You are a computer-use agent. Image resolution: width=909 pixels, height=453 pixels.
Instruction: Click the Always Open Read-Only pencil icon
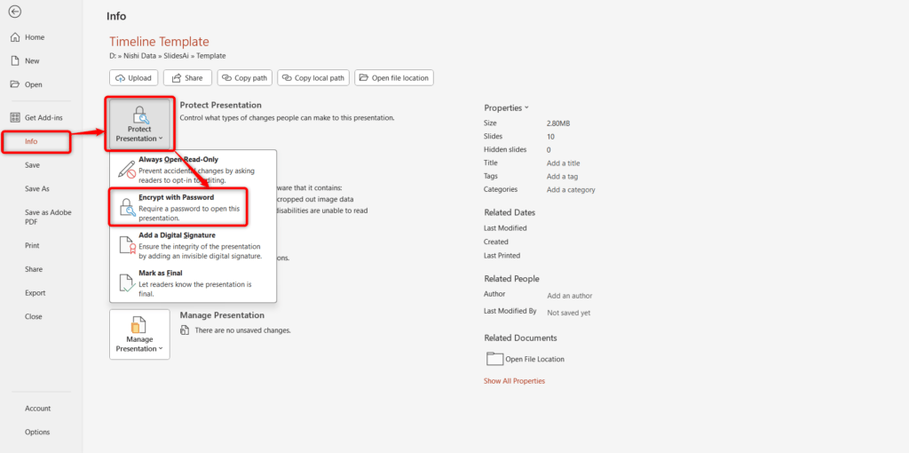click(x=126, y=169)
